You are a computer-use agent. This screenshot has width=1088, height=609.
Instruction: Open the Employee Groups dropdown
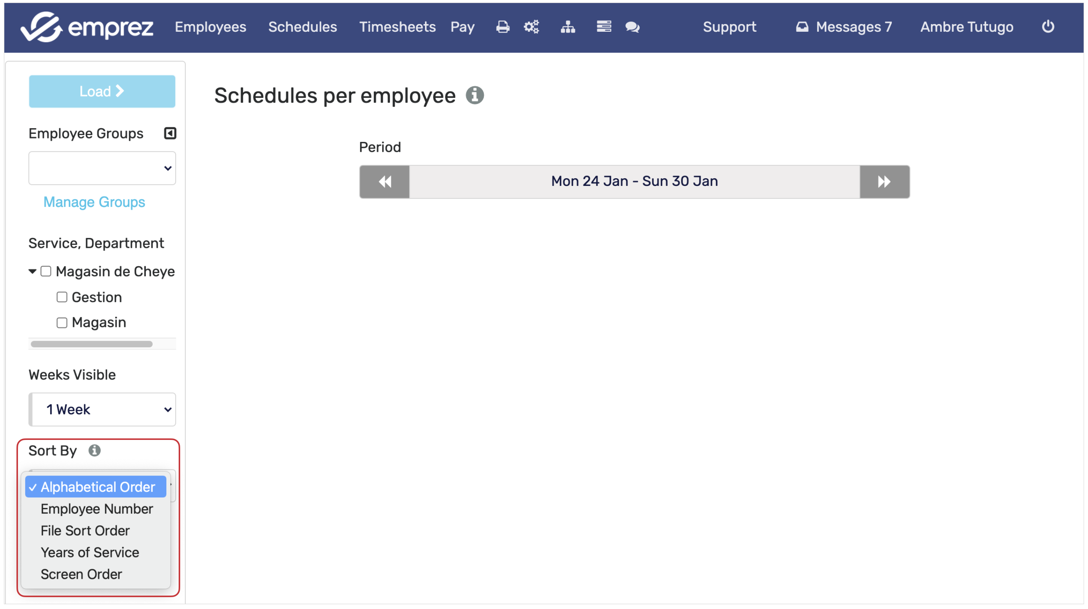click(x=102, y=168)
